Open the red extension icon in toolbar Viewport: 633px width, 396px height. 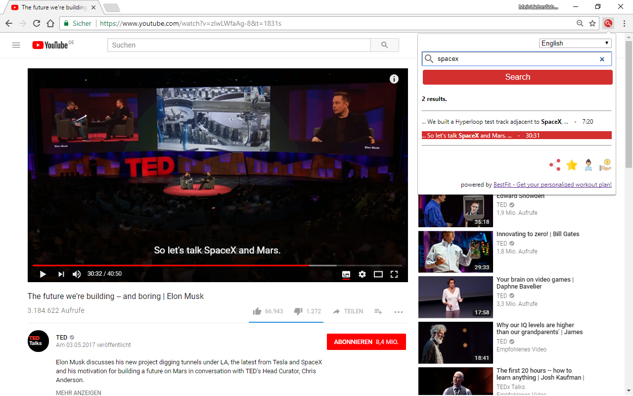tap(608, 23)
